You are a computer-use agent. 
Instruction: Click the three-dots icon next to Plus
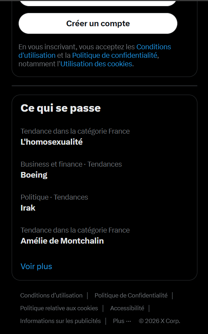pyautogui.click(x=128, y=321)
